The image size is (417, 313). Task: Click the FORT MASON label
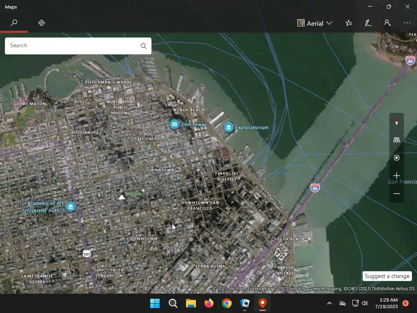[x=31, y=104]
